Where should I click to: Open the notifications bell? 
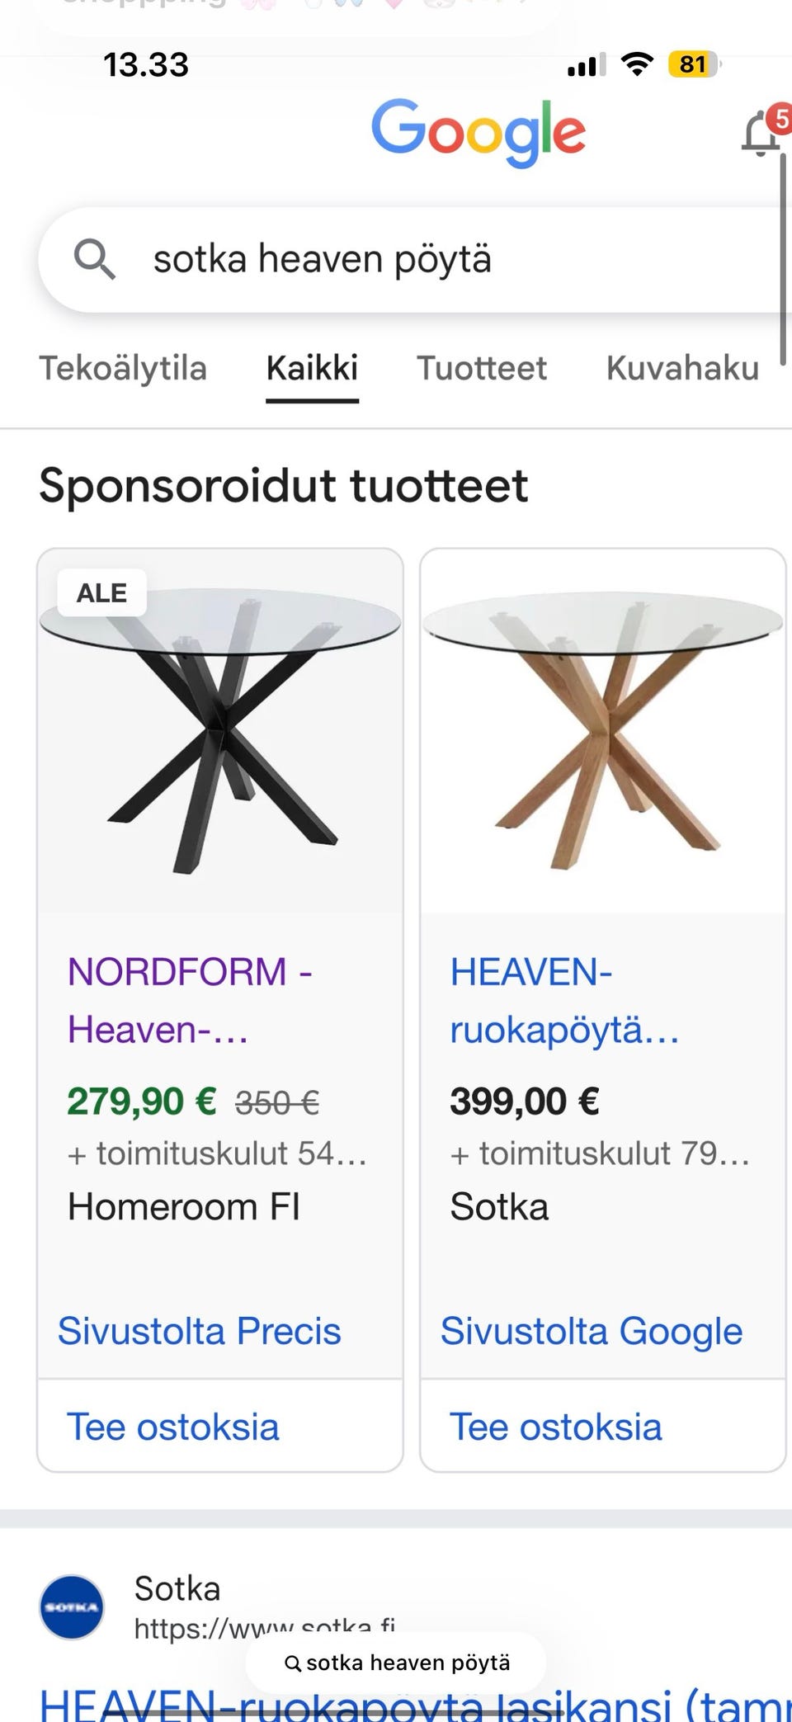761,134
